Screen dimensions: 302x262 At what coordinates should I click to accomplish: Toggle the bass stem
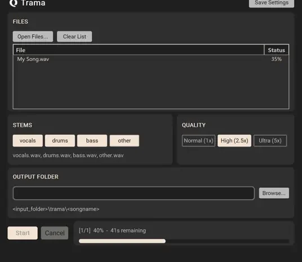[x=92, y=141]
